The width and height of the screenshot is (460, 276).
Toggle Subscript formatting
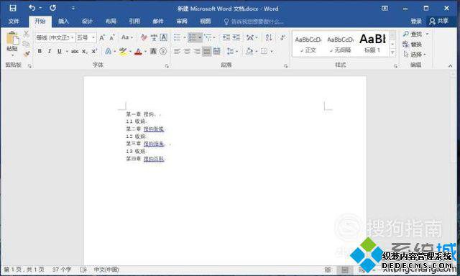[x=85, y=51]
